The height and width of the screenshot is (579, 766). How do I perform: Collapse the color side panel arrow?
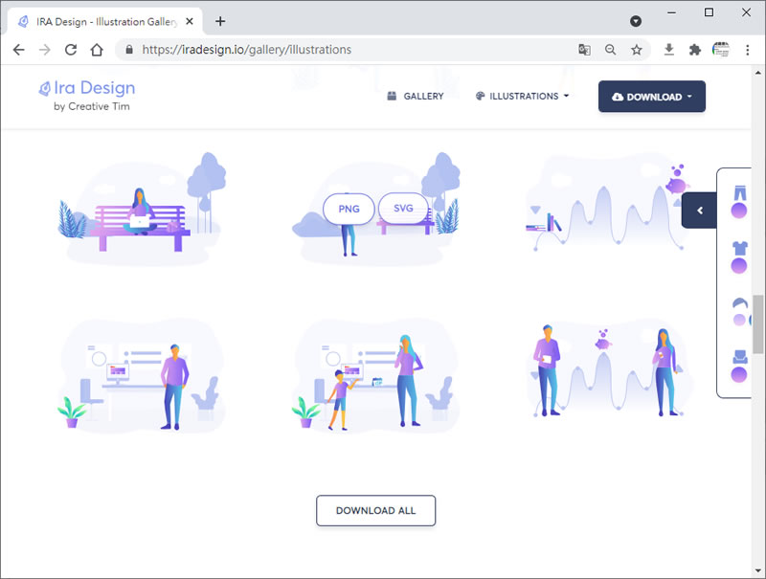tap(700, 211)
